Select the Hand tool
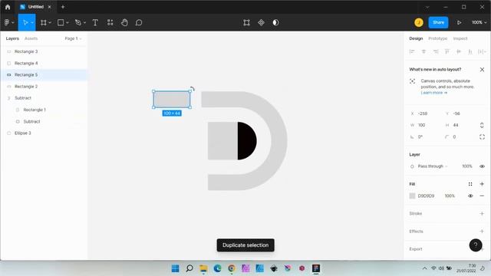 tap(124, 22)
